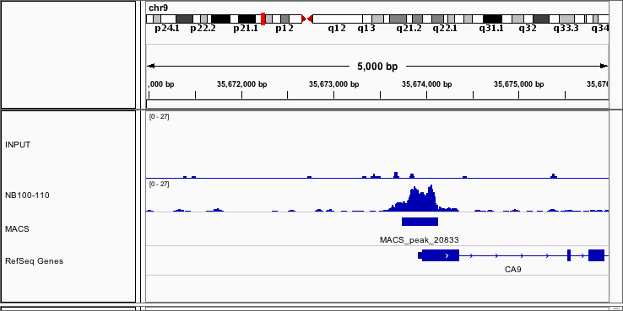623x311 pixels.
Task: Select the MACS track name
Action: 17,229
